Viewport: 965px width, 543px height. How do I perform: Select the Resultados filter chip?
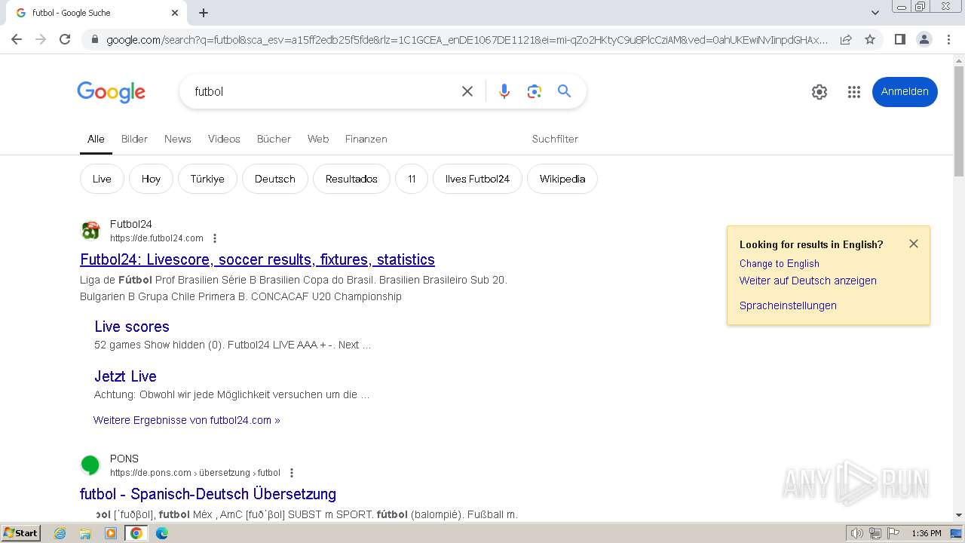[x=351, y=179]
